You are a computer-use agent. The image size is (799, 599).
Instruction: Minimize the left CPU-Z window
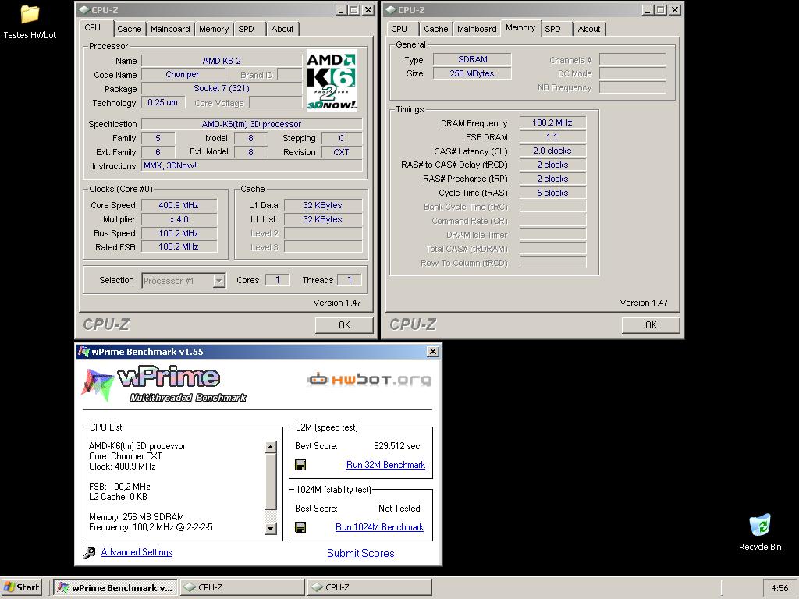click(x=341, y=9)
